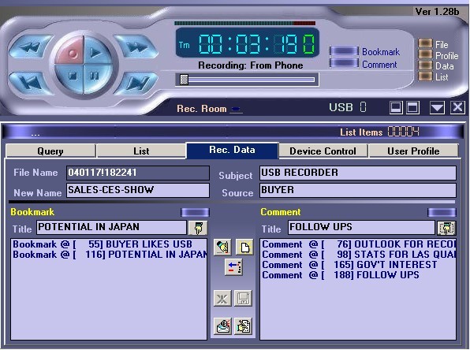Collapse the panel with down-arrow button
470x350 pixels.
coord(437,107)
